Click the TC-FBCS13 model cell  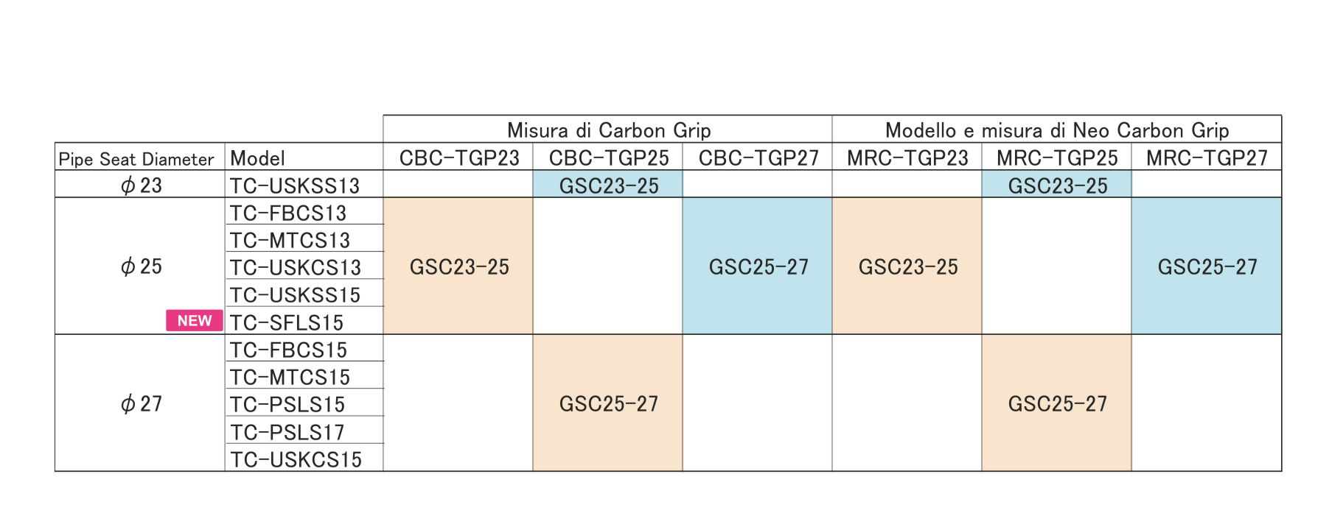click(x=288, y=213)
